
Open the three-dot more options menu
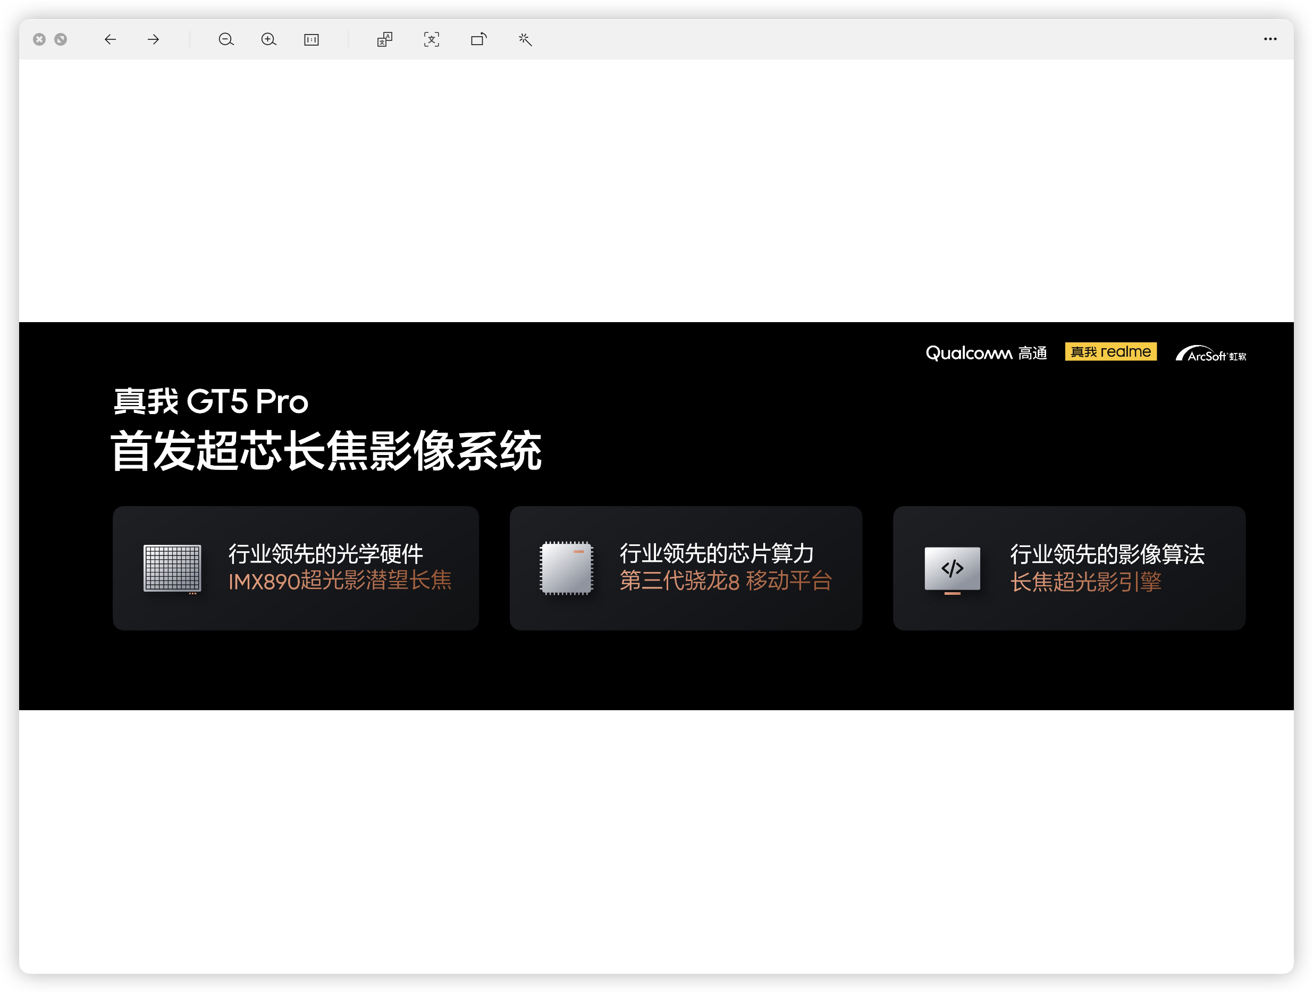pos(1270,39)
